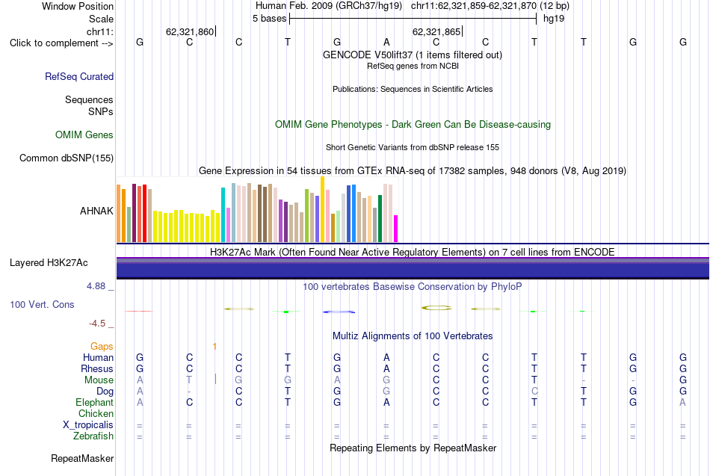Click the 4.88 PhyloP upper scale value

tap(96, 286)
